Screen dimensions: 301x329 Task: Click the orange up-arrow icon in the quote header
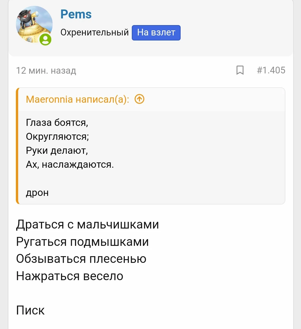click(139, 99)
